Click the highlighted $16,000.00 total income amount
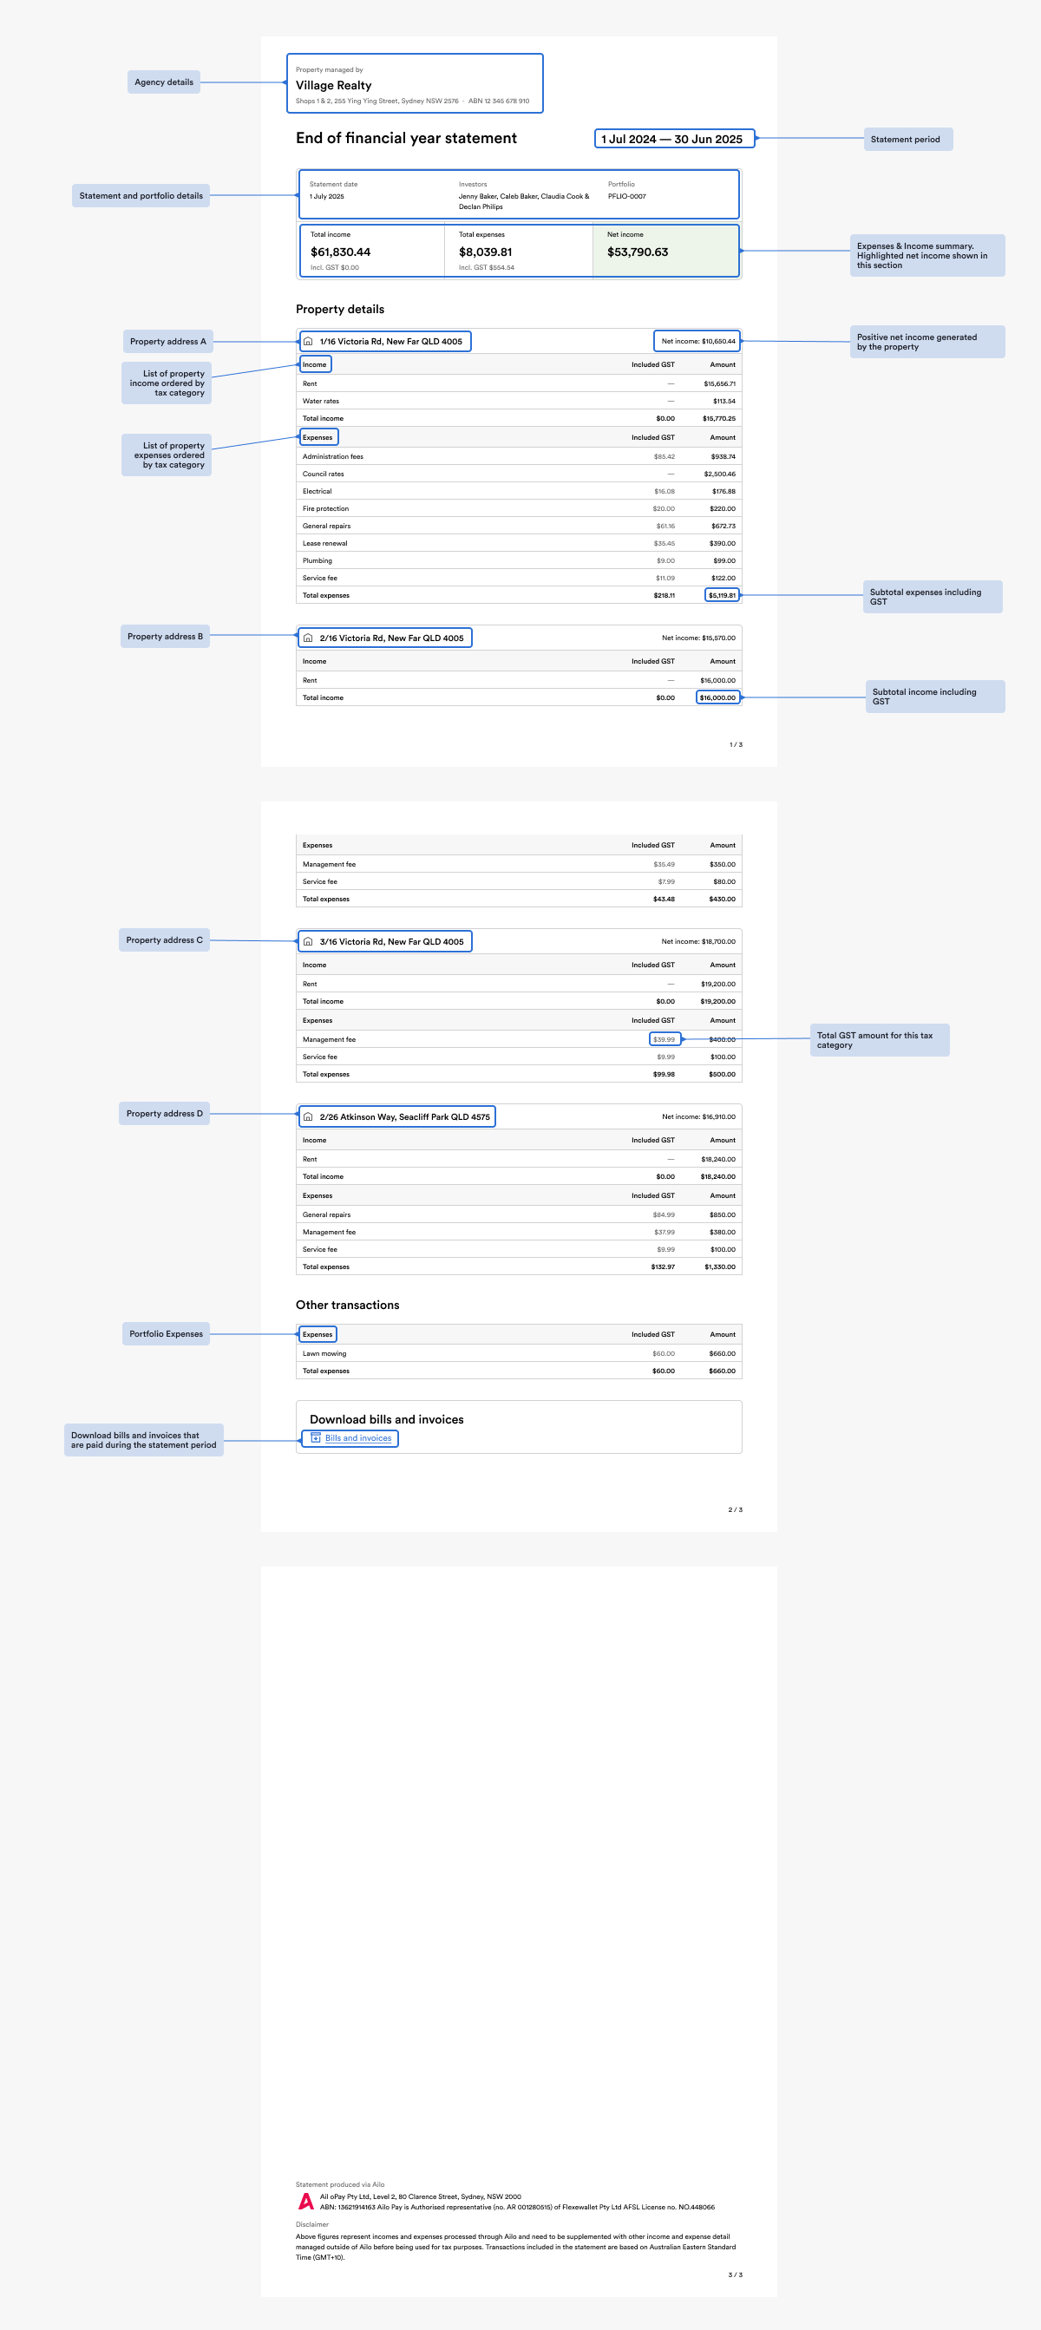Screen dimensions: 1041x2330 coord(718,697)
